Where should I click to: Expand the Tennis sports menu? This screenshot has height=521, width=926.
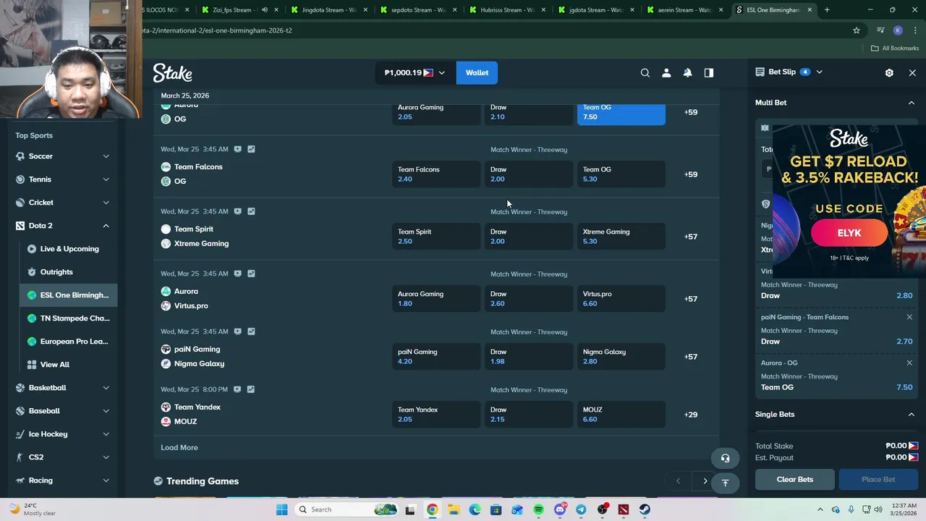[x=106, y=179]
